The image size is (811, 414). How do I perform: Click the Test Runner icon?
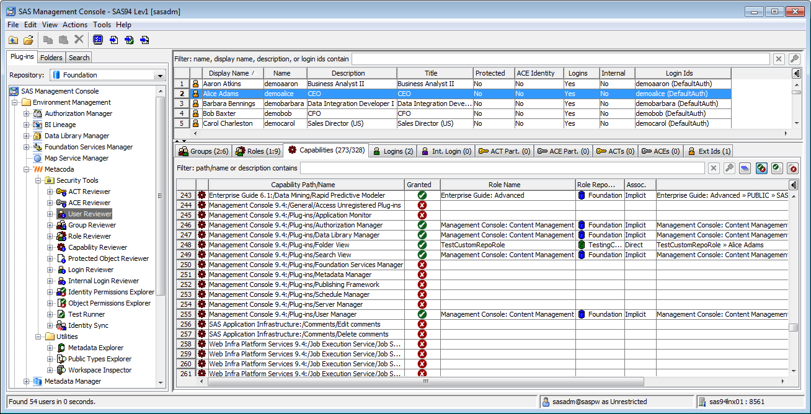point(61,314)
